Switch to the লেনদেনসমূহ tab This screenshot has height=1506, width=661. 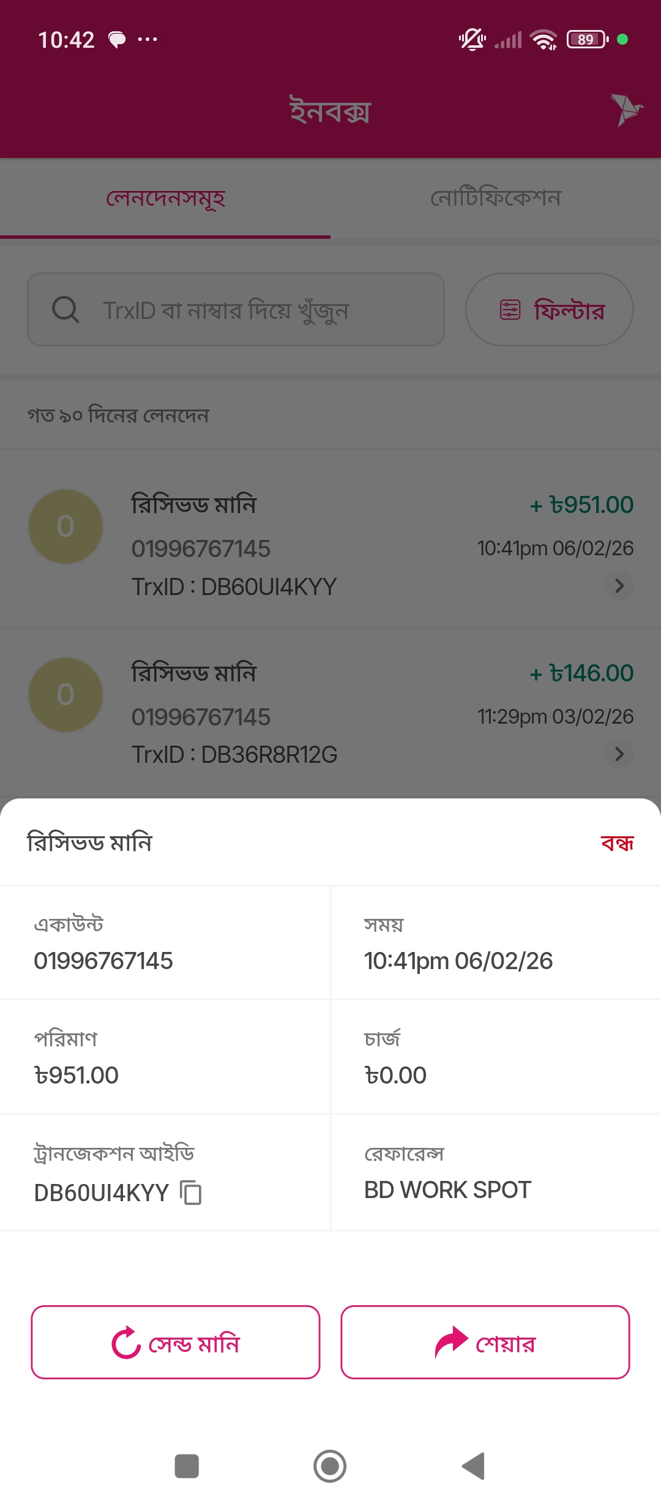(165, 198)
